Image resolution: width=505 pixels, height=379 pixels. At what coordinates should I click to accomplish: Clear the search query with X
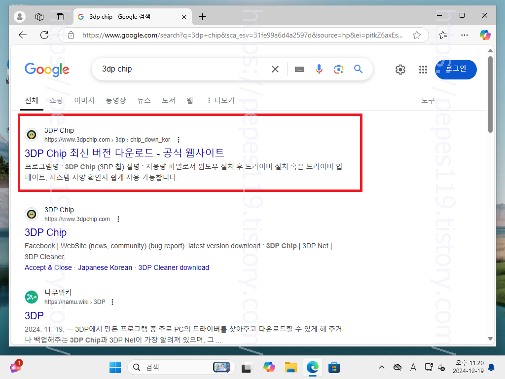[x=275, y=69]
